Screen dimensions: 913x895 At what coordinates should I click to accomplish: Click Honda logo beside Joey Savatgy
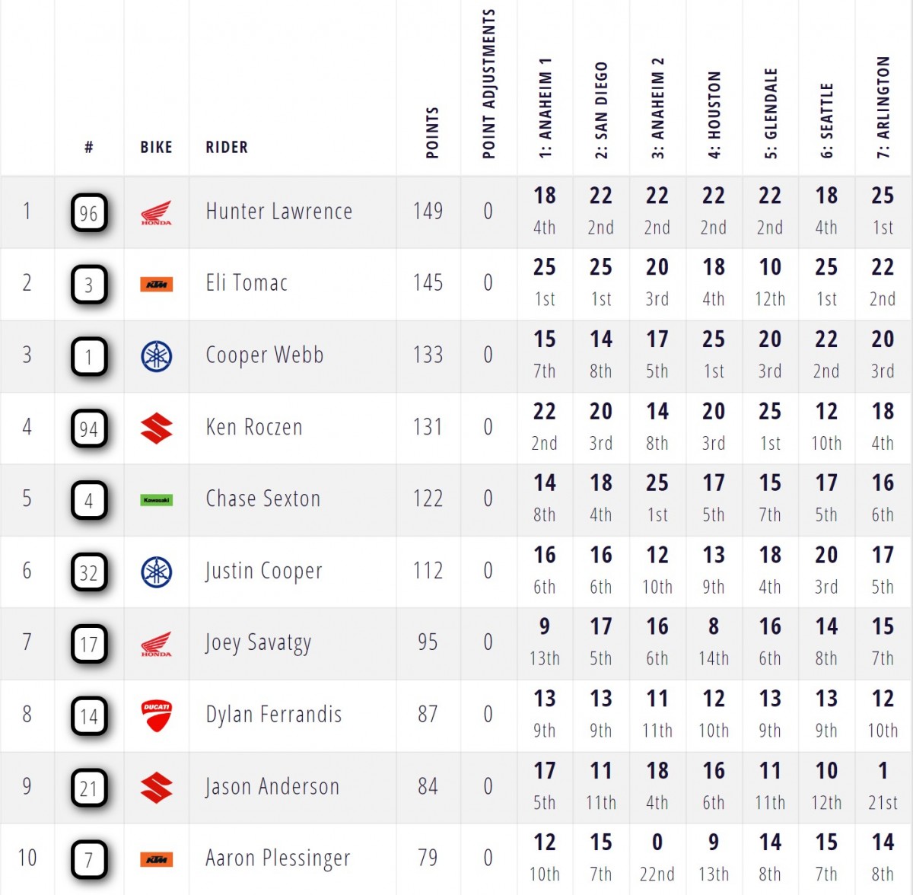click(x=156, y=644)
